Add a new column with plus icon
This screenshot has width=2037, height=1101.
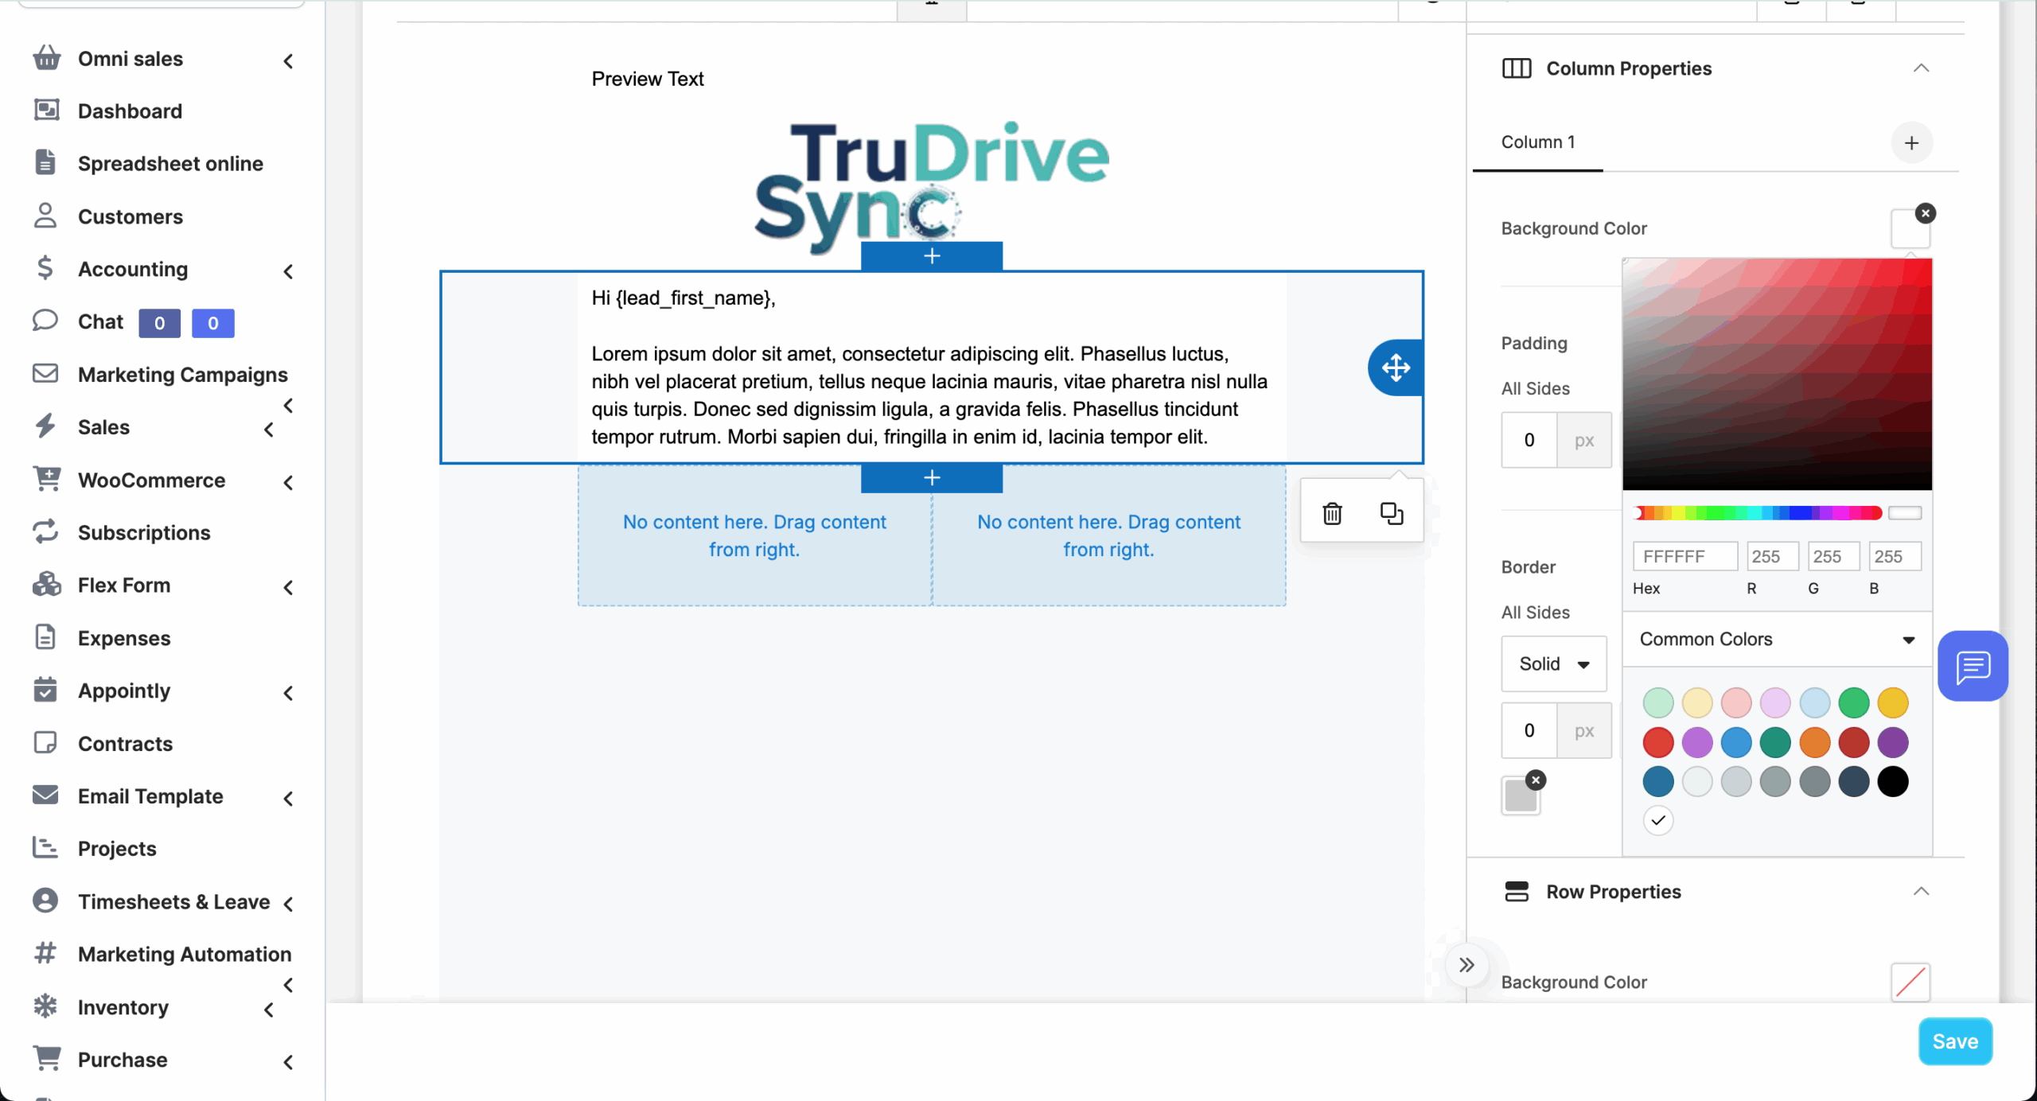point(1911,142)
